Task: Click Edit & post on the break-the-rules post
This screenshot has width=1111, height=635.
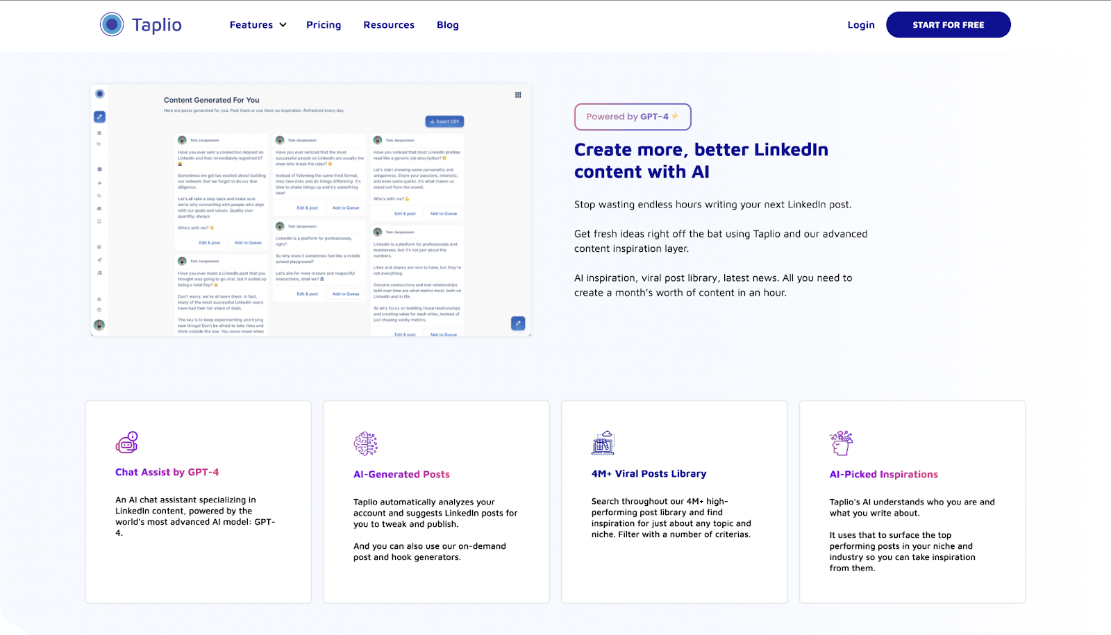Action: click(x=308, y=208)
